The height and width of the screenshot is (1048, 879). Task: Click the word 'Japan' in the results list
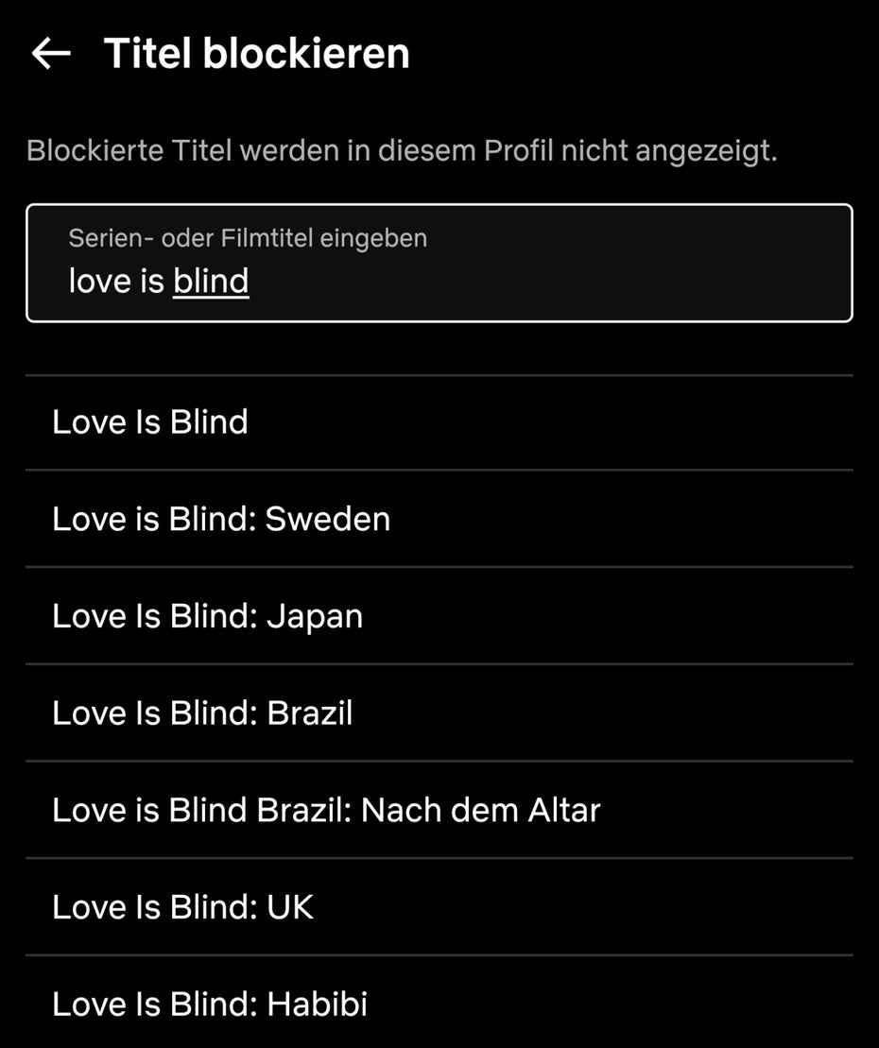click(x=314, y=617)
